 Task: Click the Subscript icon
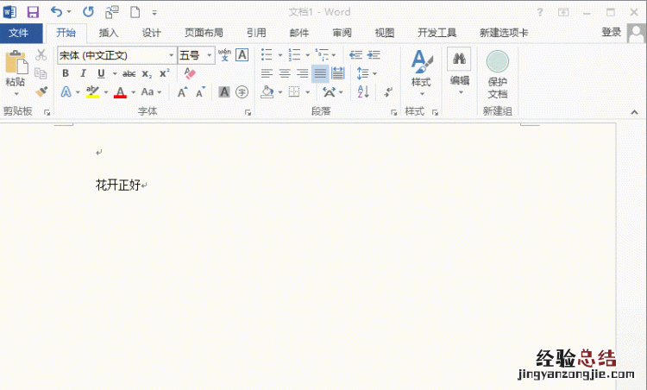click(147, 74)
